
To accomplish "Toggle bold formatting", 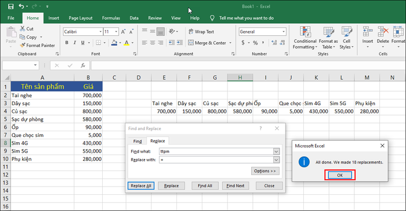I will (x=67, y=43).
